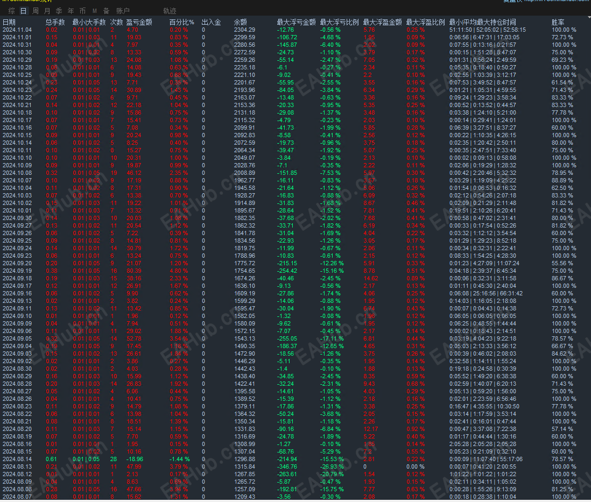The width and height of the screenshot is (591, 502).
Task: Switch to the 综 summary tab
Action: (x=12, y=11)
